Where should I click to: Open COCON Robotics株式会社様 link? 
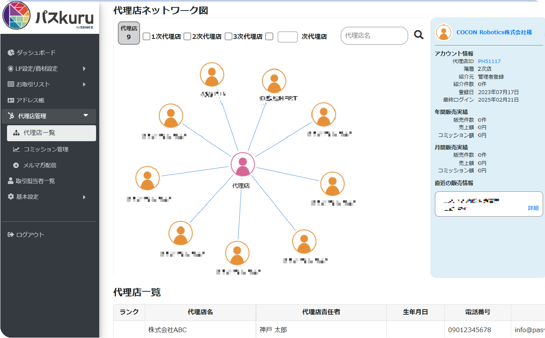click(494, 32)
